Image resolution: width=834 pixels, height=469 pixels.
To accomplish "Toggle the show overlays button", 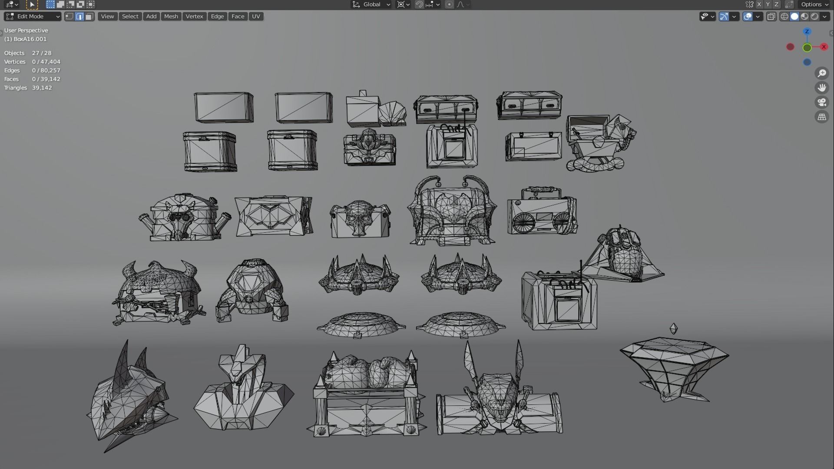I will click(748, 17).
